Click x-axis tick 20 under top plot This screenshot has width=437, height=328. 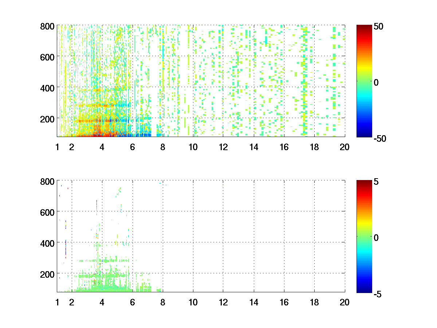click(x=345, y=147)
